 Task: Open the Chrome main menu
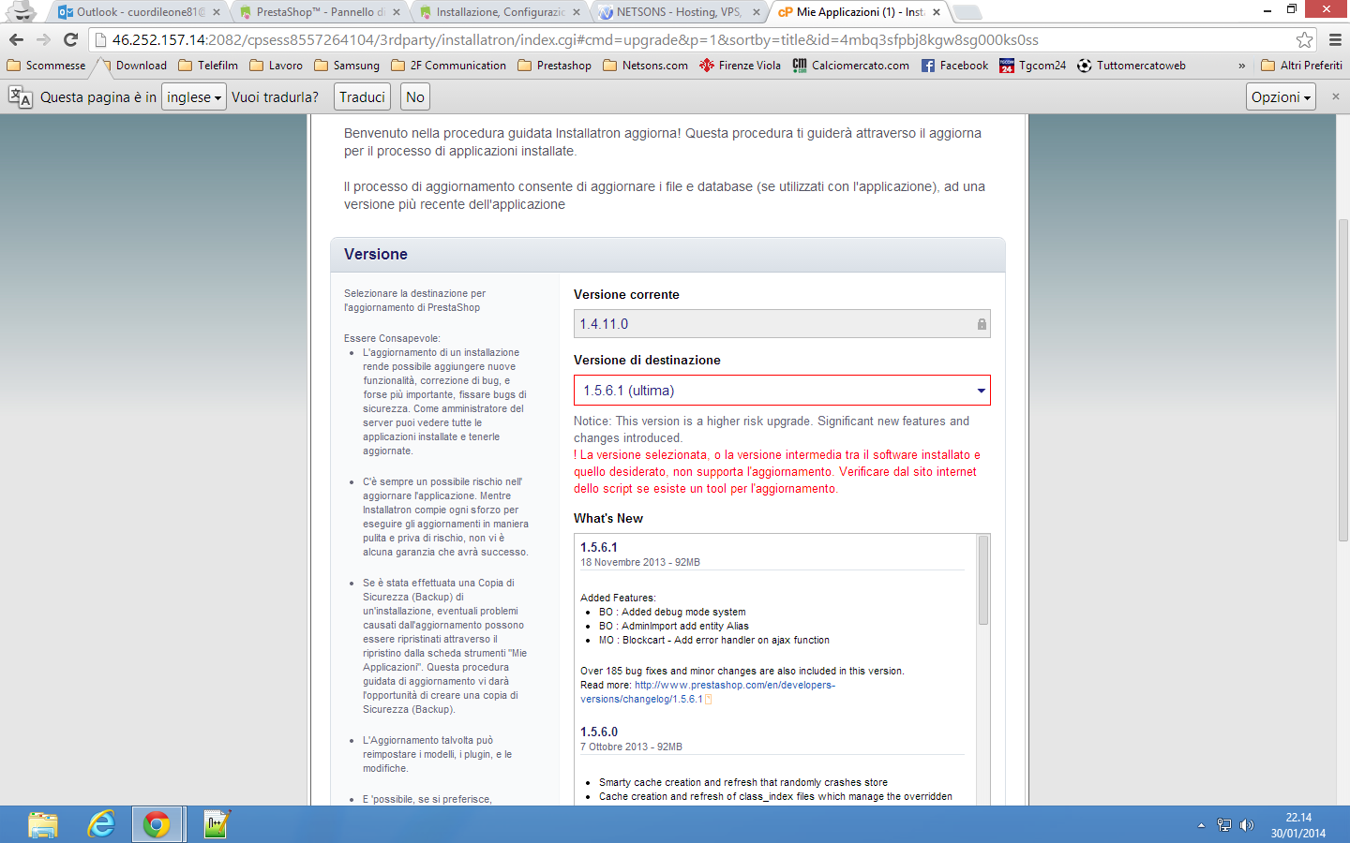pyautogui.click(x=1335, y=39)
